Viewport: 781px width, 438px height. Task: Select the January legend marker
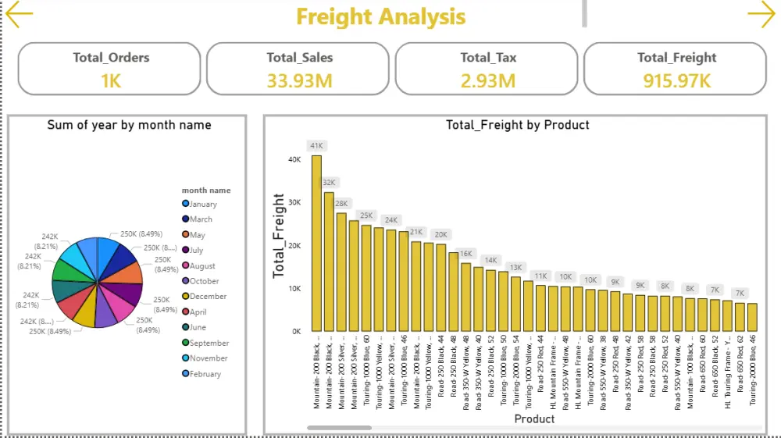click(185, 204)
